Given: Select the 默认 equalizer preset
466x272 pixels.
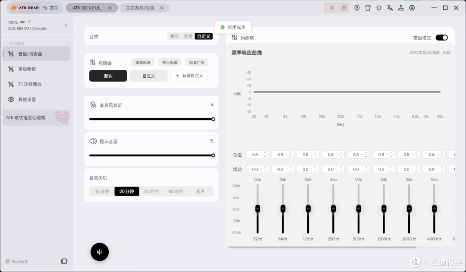Looking at the screenshot, I should (x=108, y=76).
